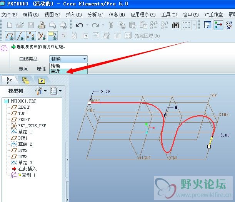The image size is (235, 202).
Task: Choose 逼近 in the curve type list
Action: (x=68, y=71)
